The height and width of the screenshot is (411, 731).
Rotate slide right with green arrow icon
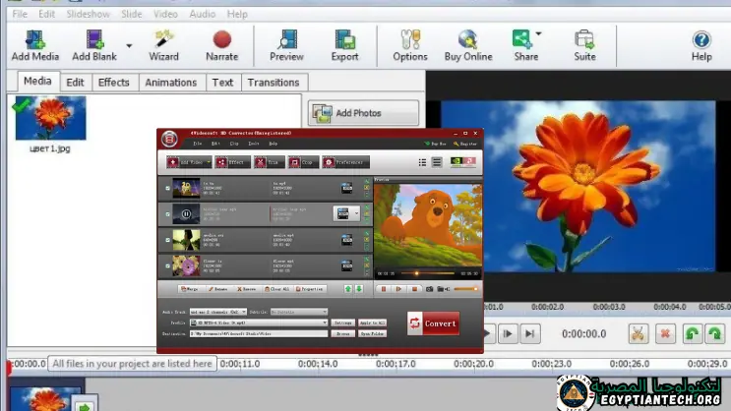(x=715, y=333)
